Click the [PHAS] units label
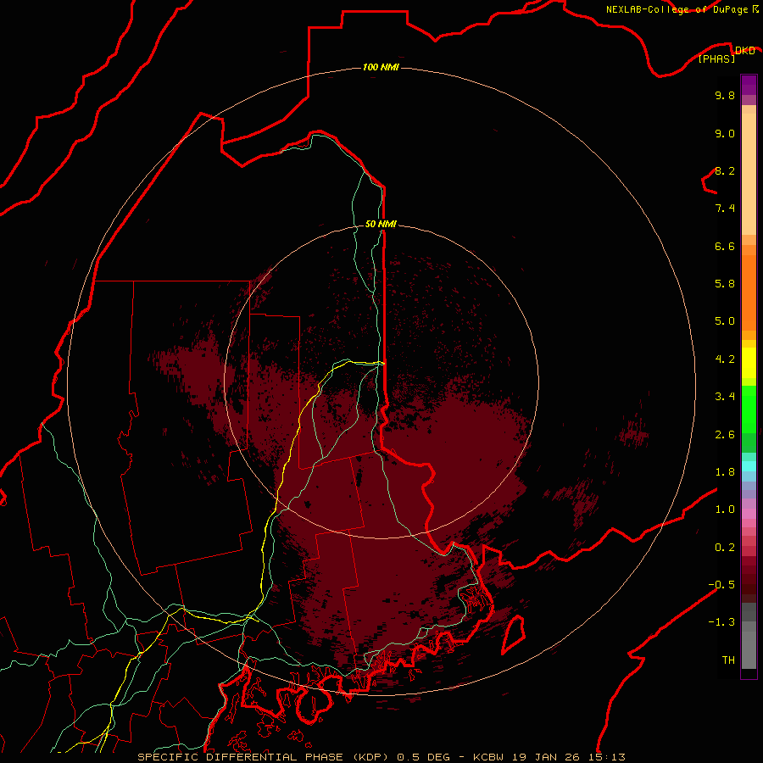This screenshot has width=763, height=763. (716, 59)
